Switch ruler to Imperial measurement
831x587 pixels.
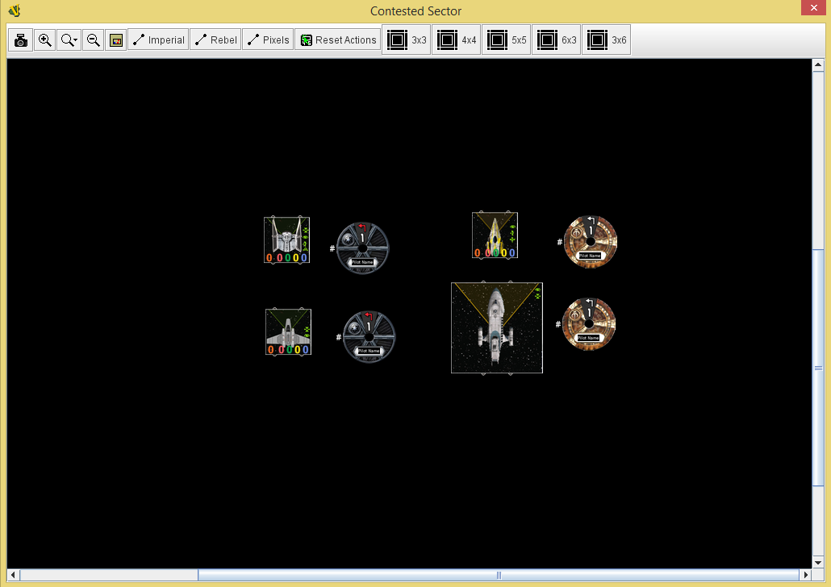click(x=158, y=39)
